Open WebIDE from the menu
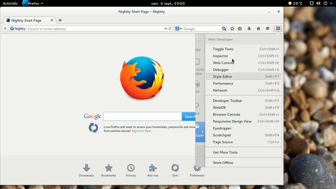Image resolution: width=336 pixels, height=189 pixels. tap(244, 107)
